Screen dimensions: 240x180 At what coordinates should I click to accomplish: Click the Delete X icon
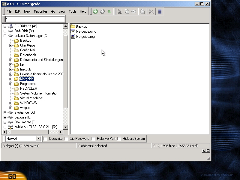pos(151,11)
